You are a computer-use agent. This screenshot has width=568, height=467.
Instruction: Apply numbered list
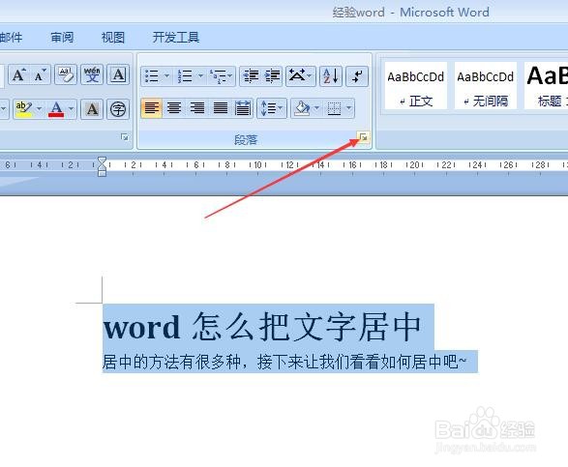pyautogui.click(x=185, y=76)
